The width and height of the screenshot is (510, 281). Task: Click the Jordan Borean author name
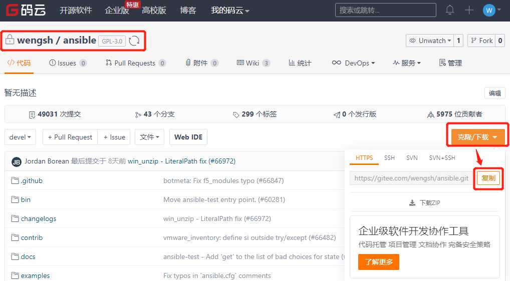click(x=47, y=161)
